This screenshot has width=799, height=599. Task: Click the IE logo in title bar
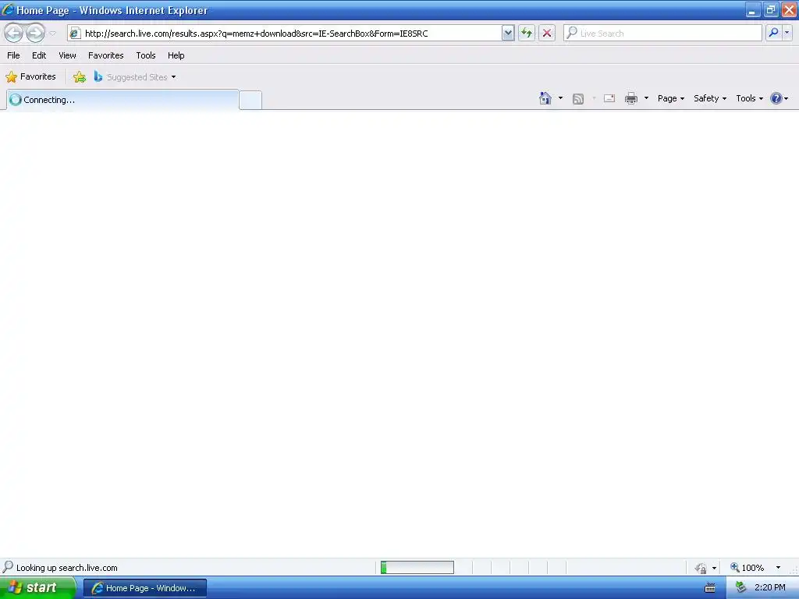pos(8,9)
